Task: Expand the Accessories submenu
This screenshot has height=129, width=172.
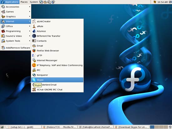Action: tap(16, 7)
